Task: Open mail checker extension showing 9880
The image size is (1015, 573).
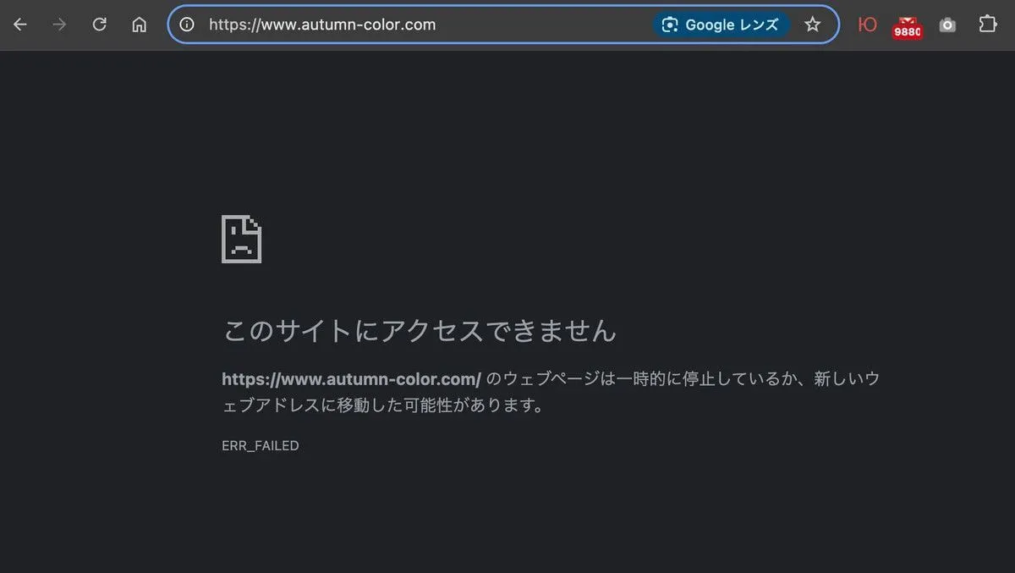Action: pyautogui.click(x=908, y=28)
